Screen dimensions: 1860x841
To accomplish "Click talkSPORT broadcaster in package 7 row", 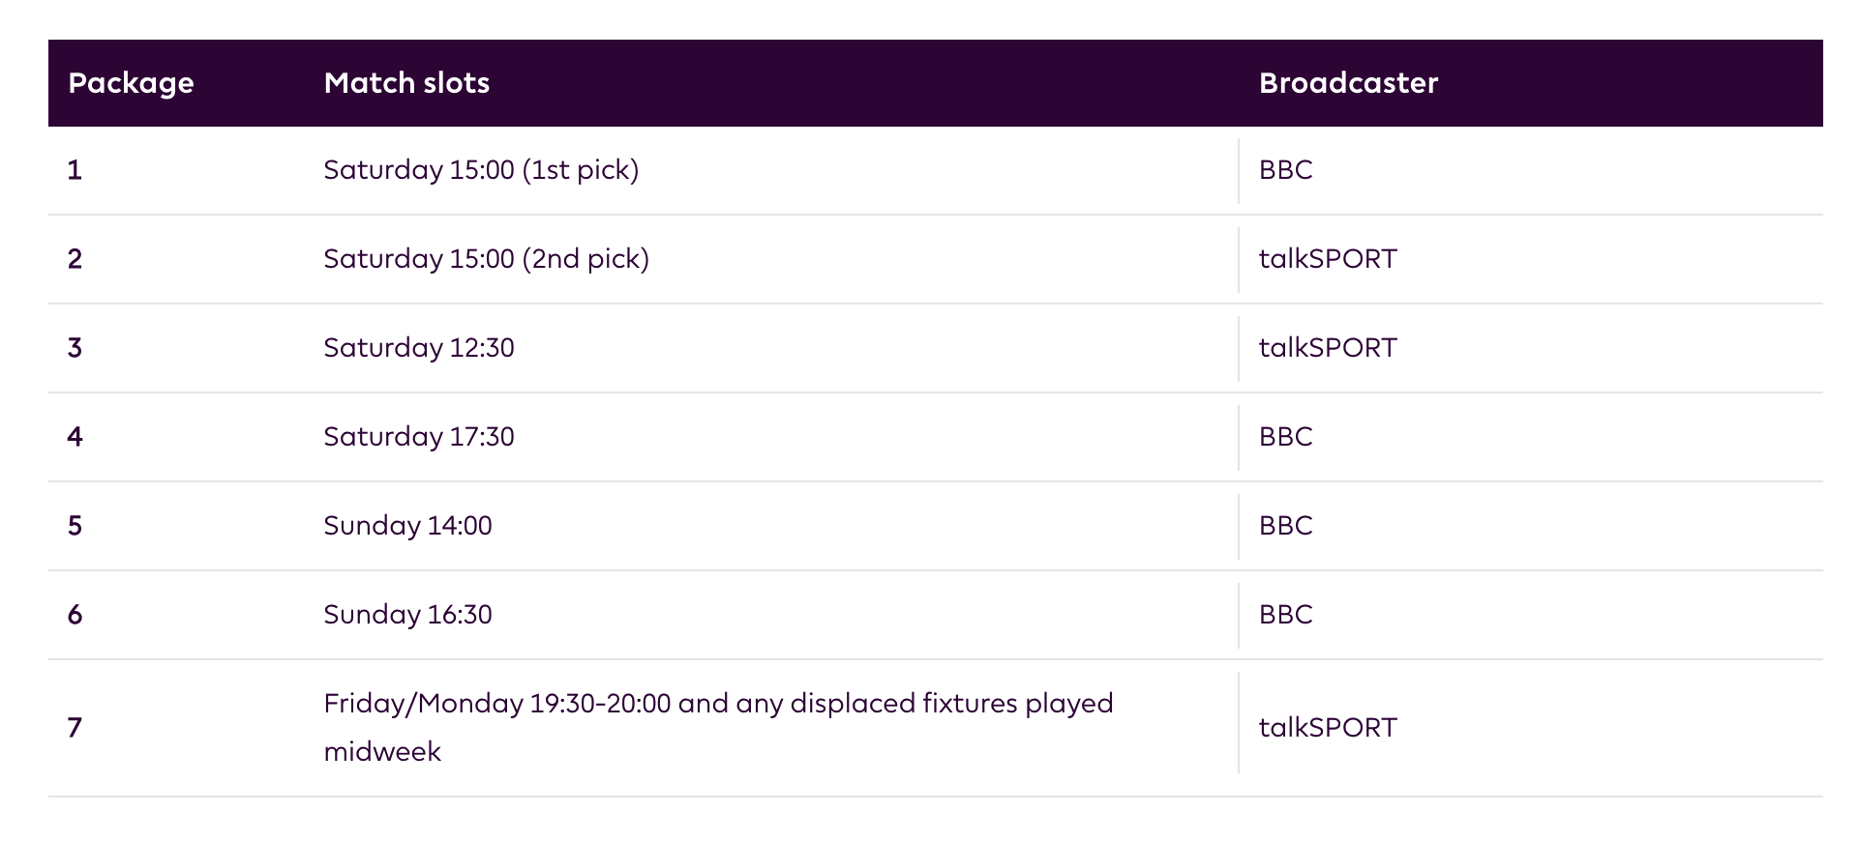I will pyautogui.click(x=1328, y=728).
